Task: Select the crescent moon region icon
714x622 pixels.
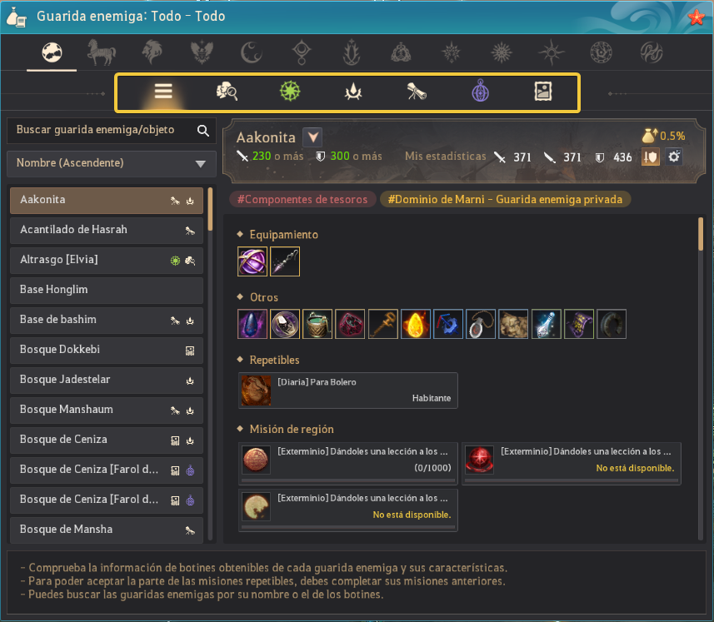Action: [x=252, y=52]
